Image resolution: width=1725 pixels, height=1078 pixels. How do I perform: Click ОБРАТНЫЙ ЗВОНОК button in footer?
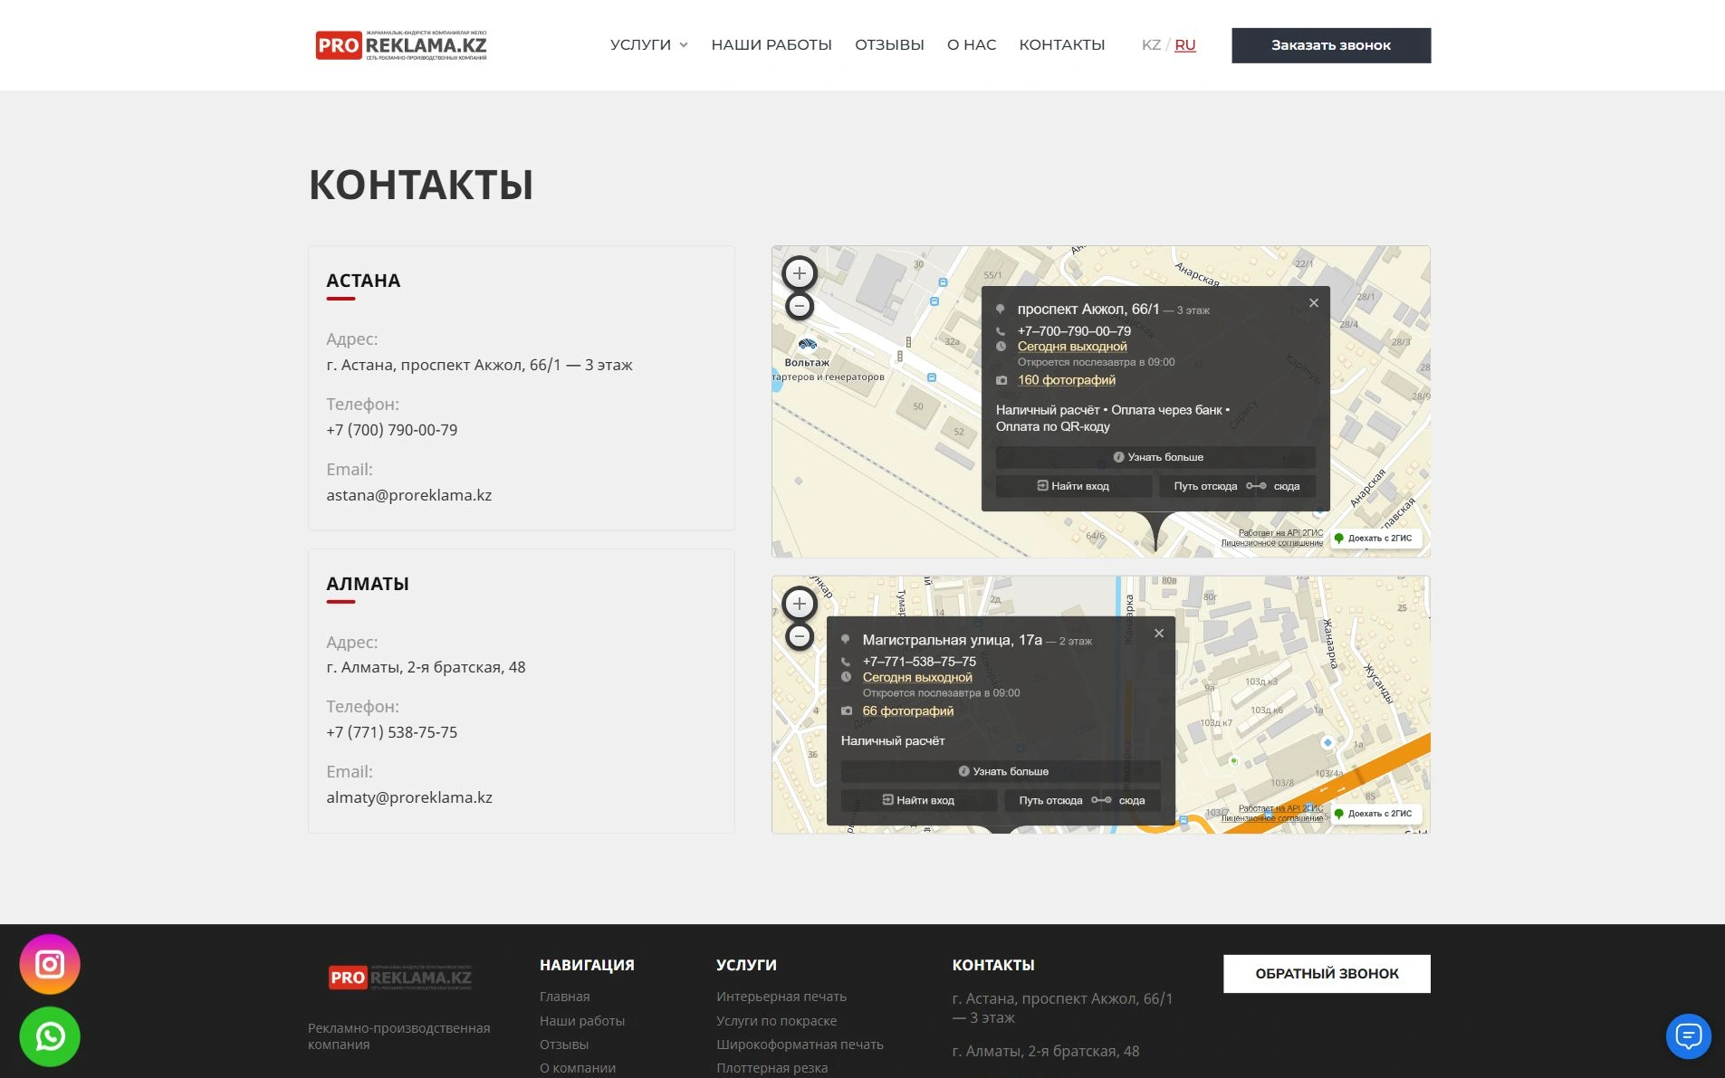tap(1327, 974)
